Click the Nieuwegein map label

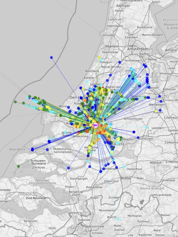157,105
